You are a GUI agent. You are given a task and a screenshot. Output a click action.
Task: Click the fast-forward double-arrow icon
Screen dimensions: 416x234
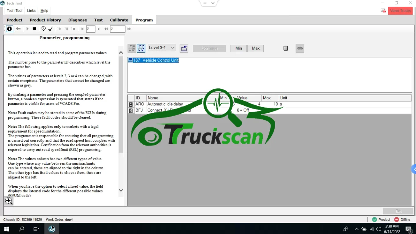[129, 29]
